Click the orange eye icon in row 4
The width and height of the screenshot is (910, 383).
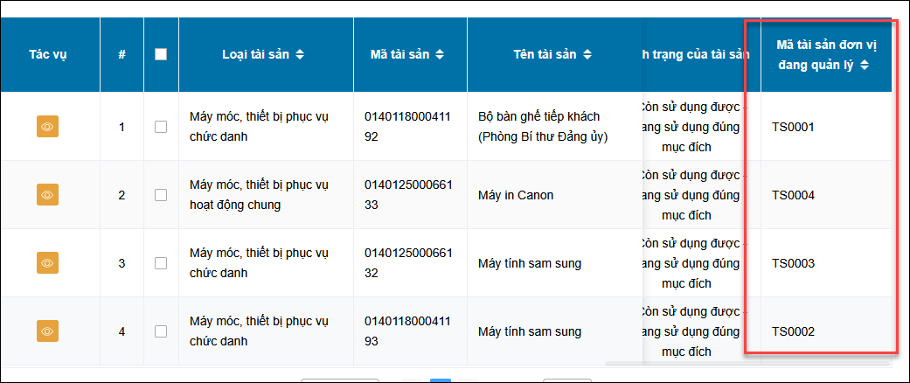click(48, 331)
